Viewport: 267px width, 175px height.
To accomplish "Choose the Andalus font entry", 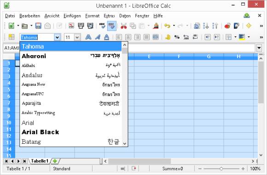I will [x=71, y=75].
